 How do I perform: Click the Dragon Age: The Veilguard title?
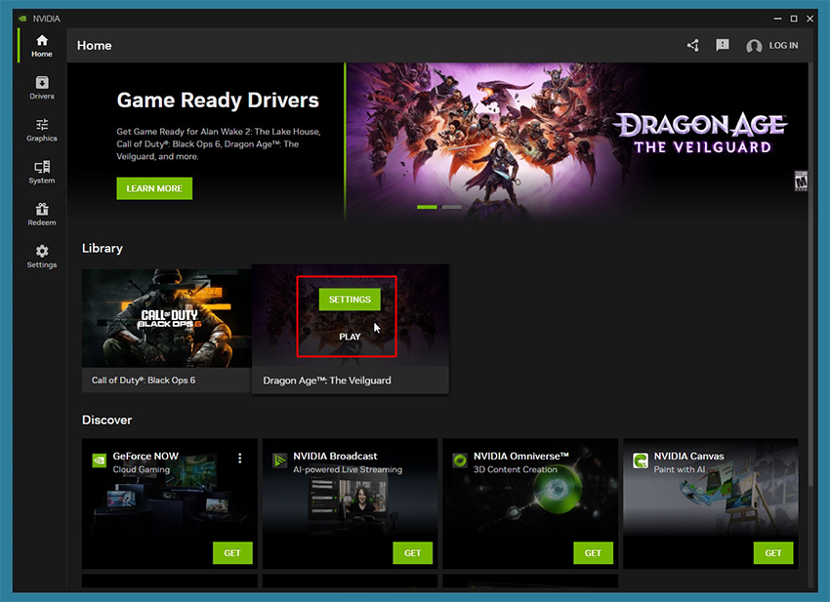click(x=326, y=381)
